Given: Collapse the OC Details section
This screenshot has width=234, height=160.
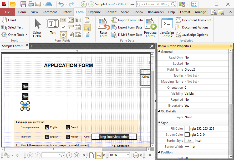Looking at the screenshot, I should click(x=159, y=111).
